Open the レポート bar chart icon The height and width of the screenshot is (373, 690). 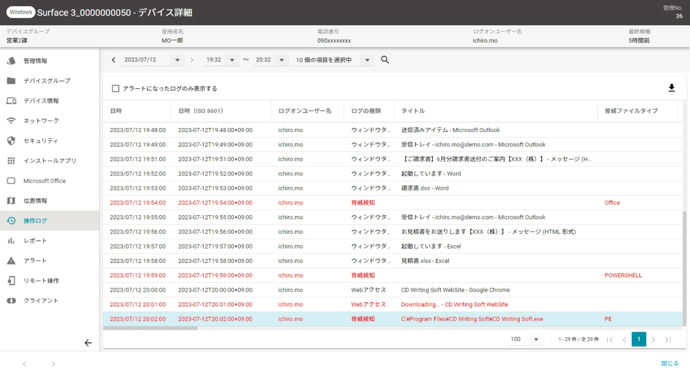[11, 240]
